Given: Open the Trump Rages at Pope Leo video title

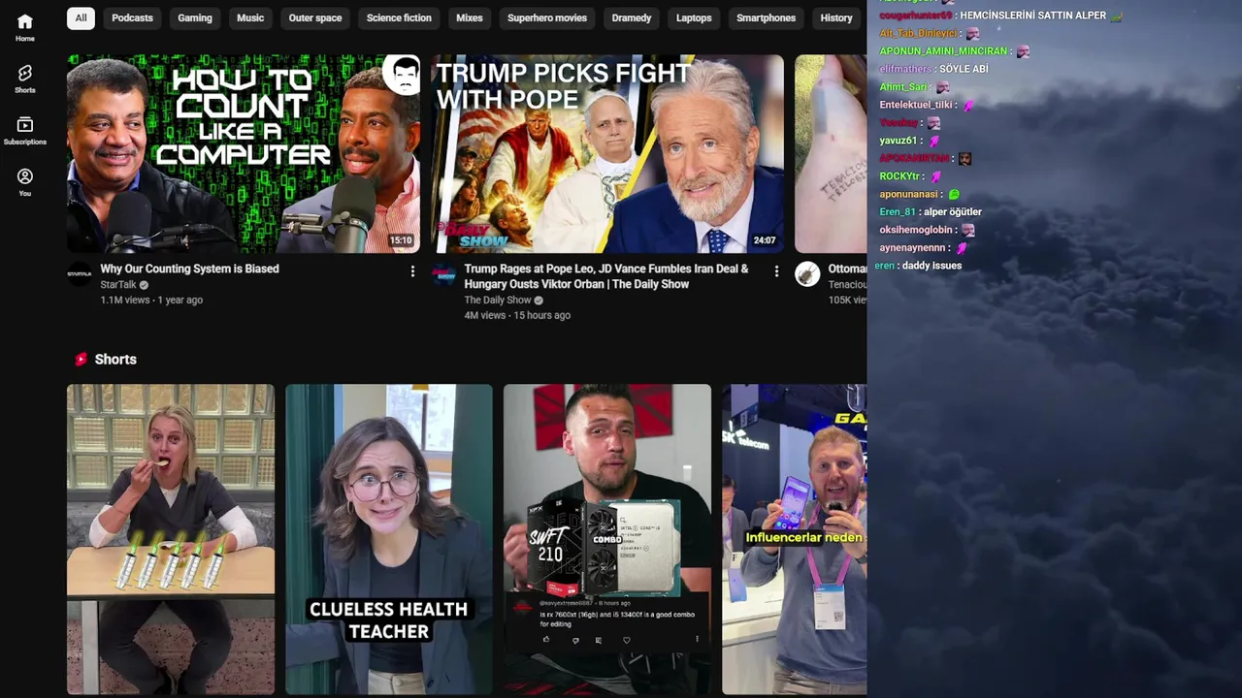Looking at the screenshot, I should tap(606, 276).
